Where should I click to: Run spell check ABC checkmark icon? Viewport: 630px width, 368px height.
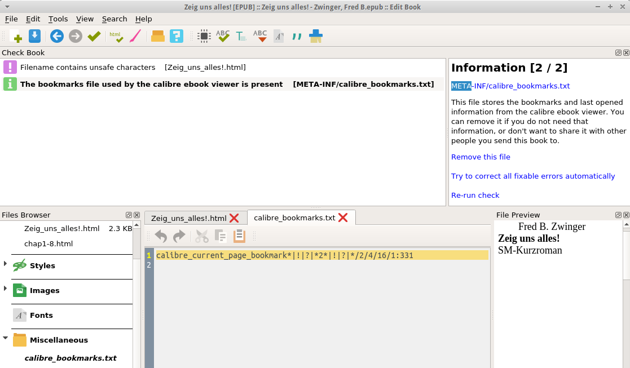[x=223, y=36]
